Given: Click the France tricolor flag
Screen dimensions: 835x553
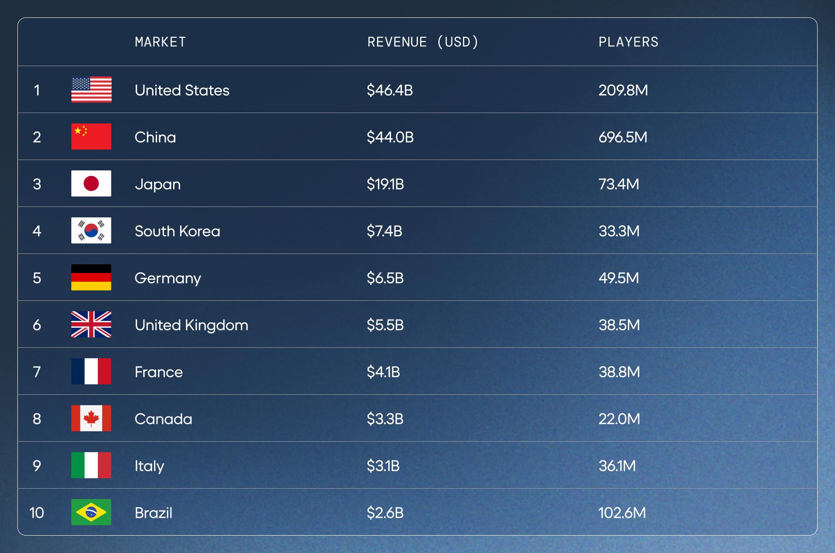Looking at the screenshot, I should pyautogui.click(x=91, y=371).
